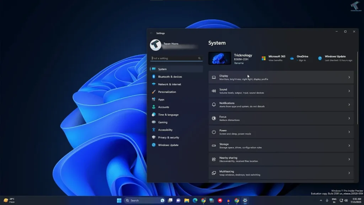The width and height of the screenshot is (364, 205).
Task: Open Bluetooth & devices settings
Action: pos(170,77)
